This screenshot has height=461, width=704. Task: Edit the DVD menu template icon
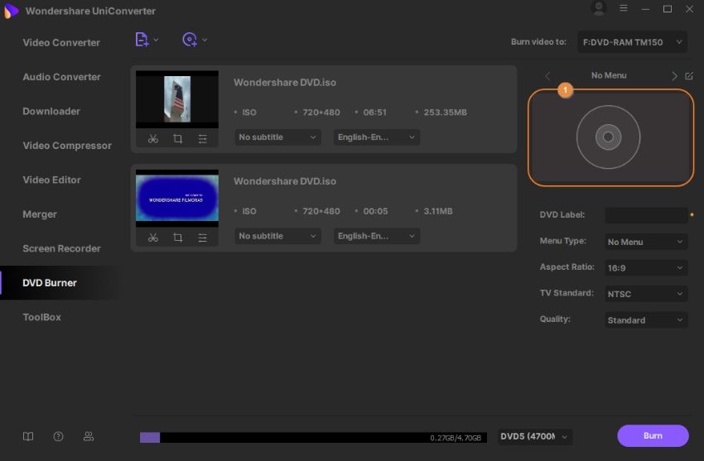pyautogui.click(x=689, y=76)
